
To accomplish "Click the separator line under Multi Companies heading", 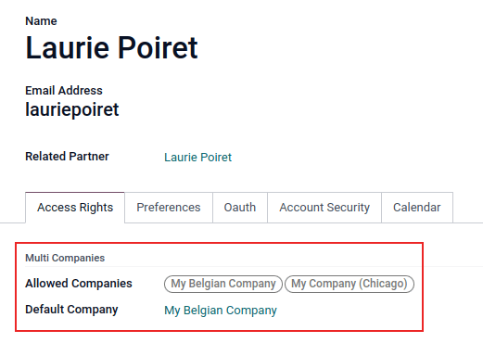I will point(222,266).
